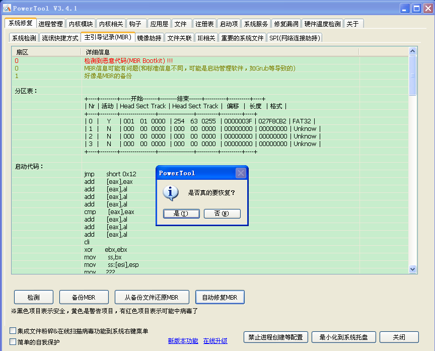Click the PowerTool app icon in title bar

pyautogui.click(x=7, y=8)
